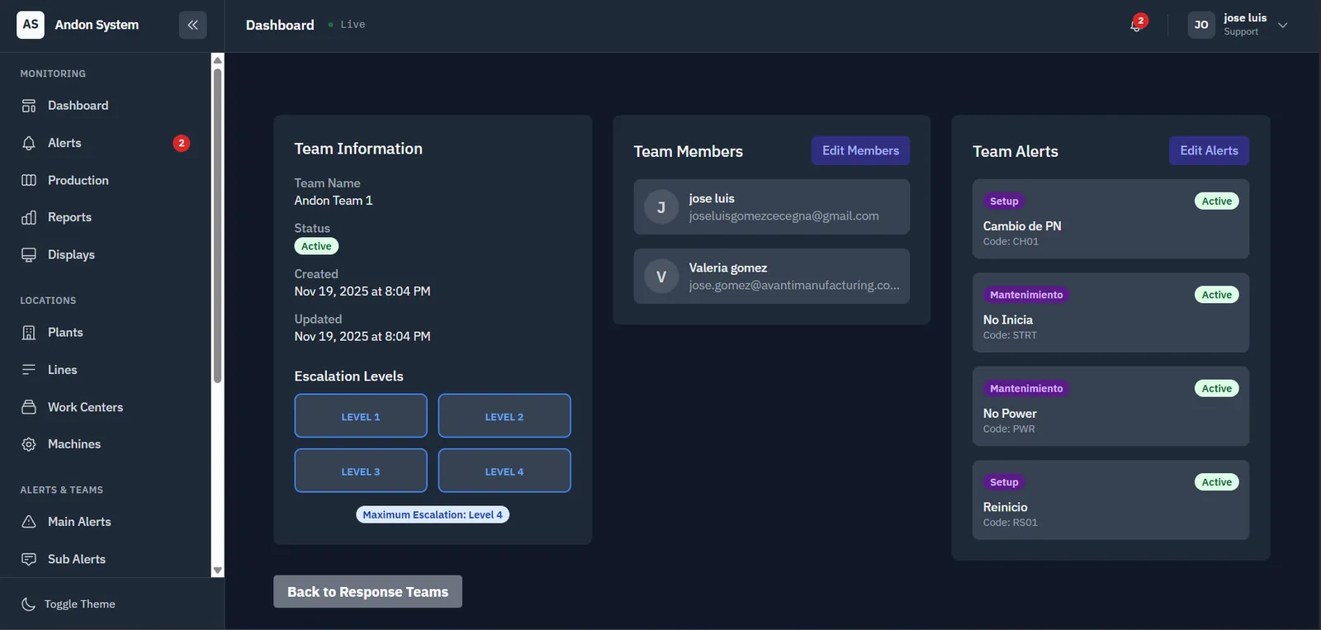Open the Reinicio alert card
Image resolution: width=1321 pixels, height=630 pixels.
(x=1110, y=500)
